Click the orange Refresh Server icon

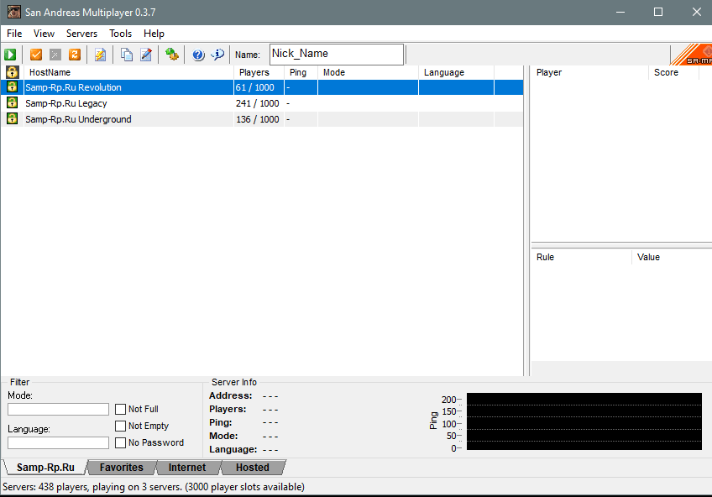75,55
